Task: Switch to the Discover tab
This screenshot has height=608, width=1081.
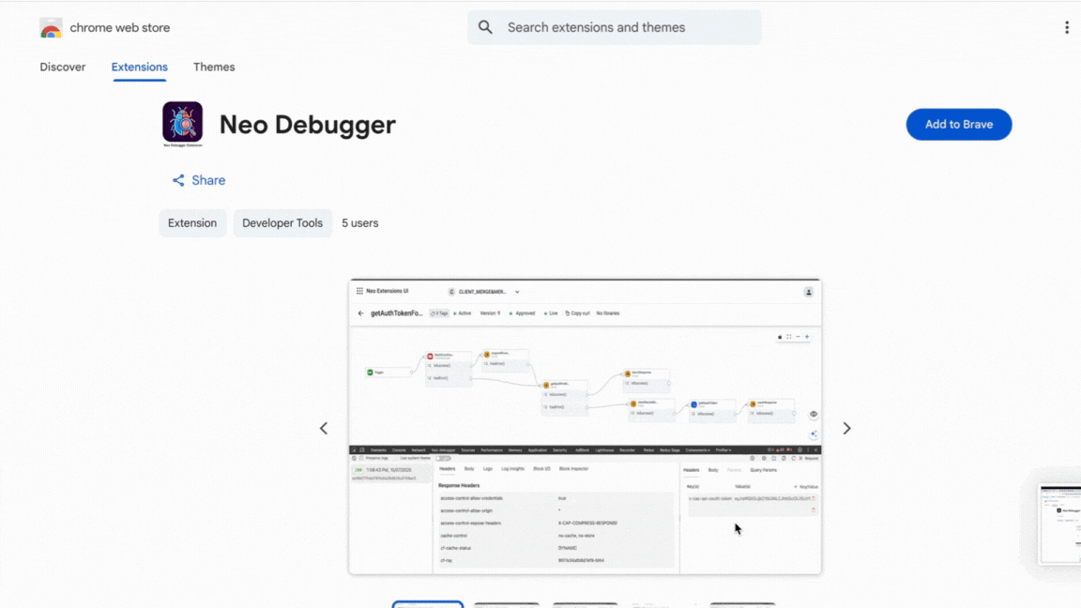Action: (x=63, y=67)
